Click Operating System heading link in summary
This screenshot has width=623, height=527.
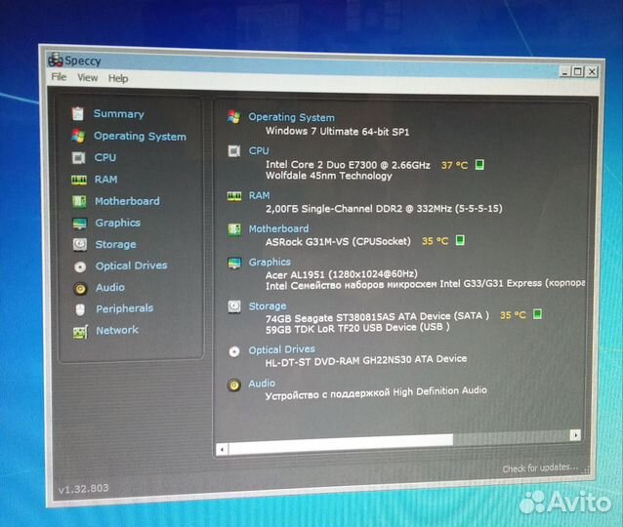(x=291, y=117)
